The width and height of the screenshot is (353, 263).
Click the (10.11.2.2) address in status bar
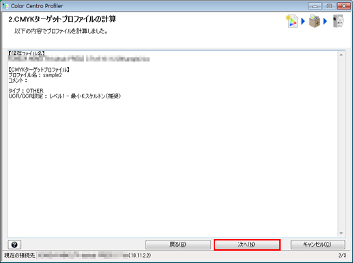pos(140,255)
